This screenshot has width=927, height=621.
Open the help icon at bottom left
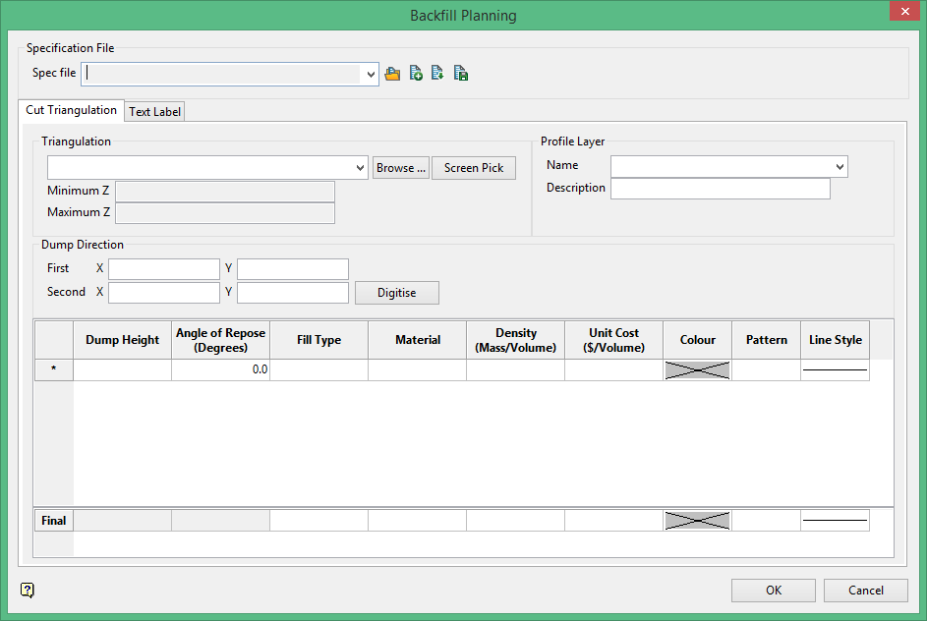pos(28,590)
